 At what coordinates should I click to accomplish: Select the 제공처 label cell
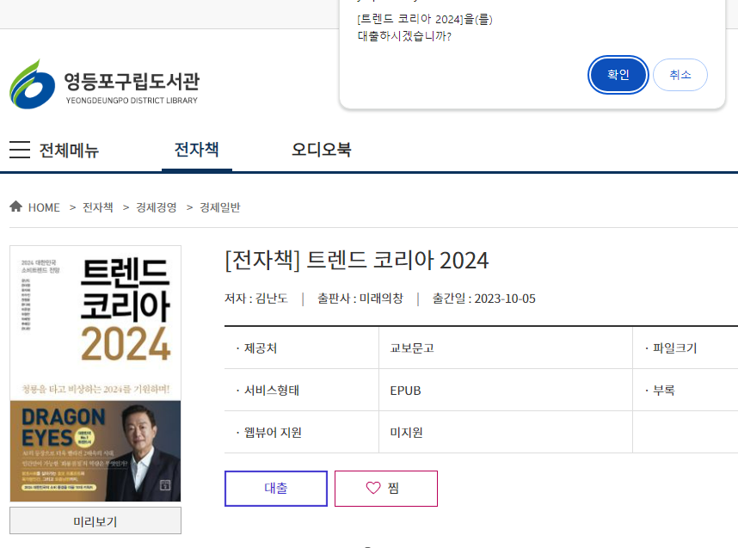[302, 348]
